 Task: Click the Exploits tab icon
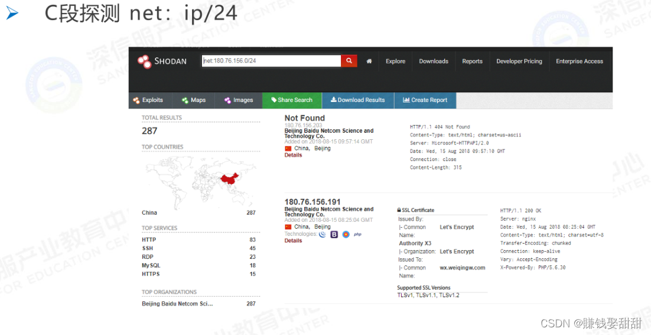pyautogui.click(x=136, y=100)
